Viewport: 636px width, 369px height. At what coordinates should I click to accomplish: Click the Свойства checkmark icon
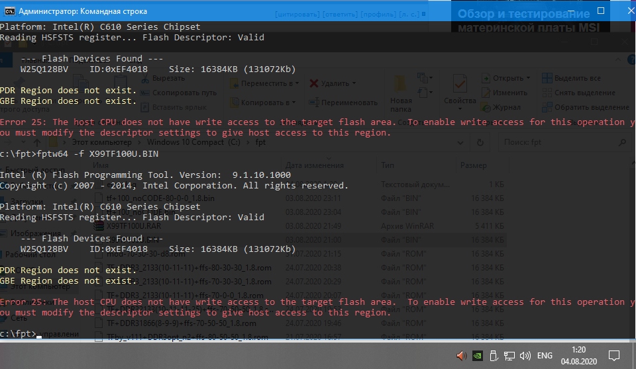pyautogui.click(x=460, y=84)
